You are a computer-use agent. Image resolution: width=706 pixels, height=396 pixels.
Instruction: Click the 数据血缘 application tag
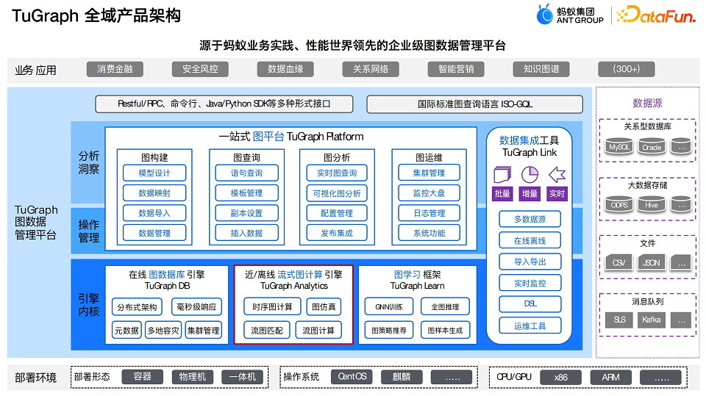[x=285, y=69]
